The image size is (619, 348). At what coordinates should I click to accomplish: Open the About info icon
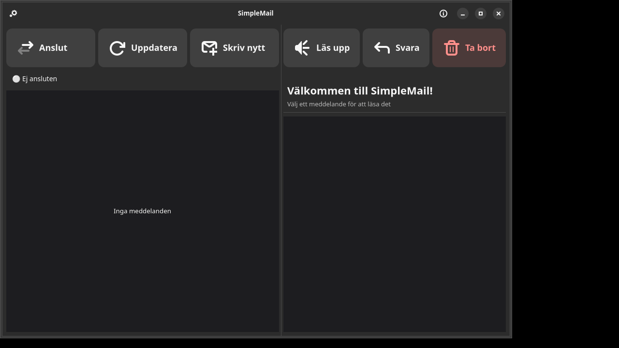coord(443,14)
